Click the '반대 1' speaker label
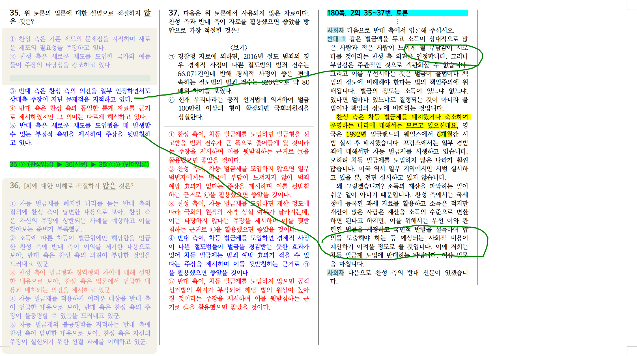 [x=336, y=39]
